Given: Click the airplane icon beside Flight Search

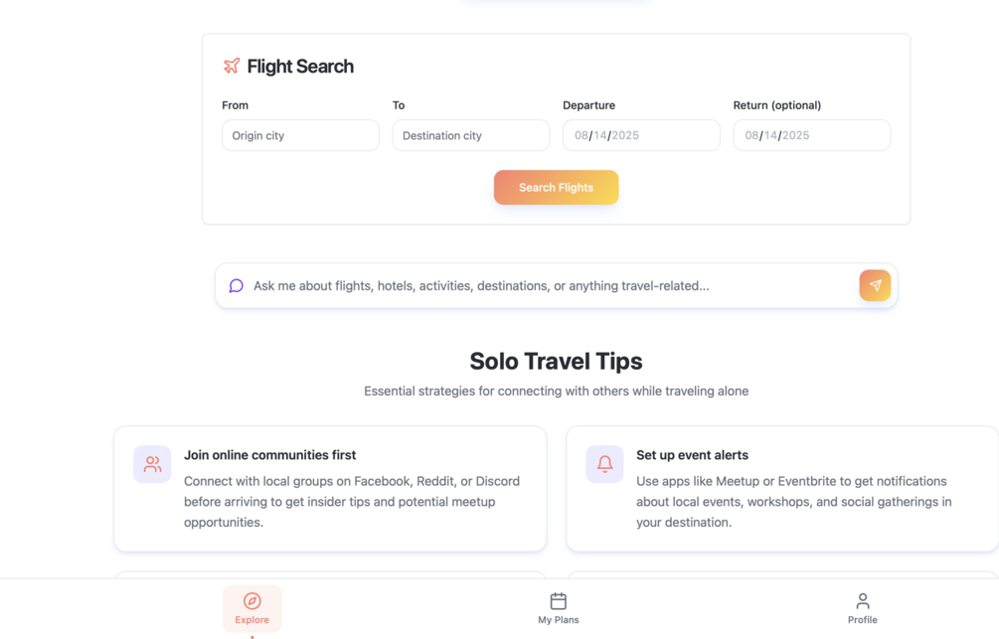Looking at the screenshot, I should pos(232,66).
